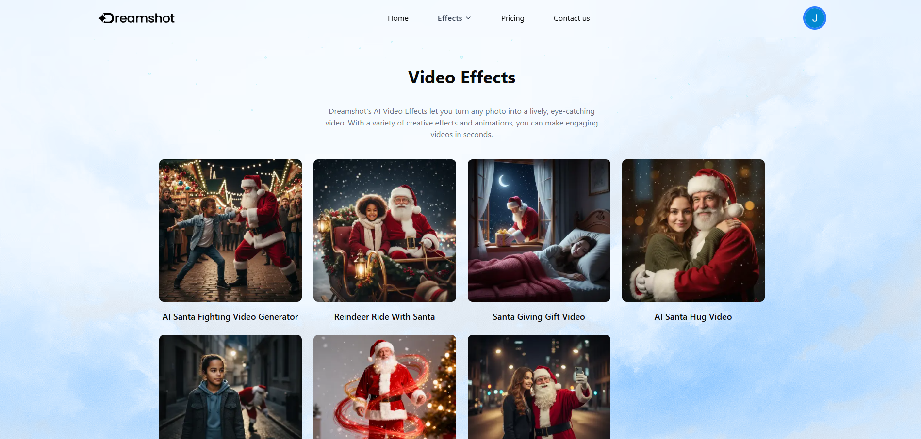Select the AI Santa Hug Video effect
Image resolution: width=921 pixels, height=439 pixels.
pyautogui.click(x=693, y=316)
